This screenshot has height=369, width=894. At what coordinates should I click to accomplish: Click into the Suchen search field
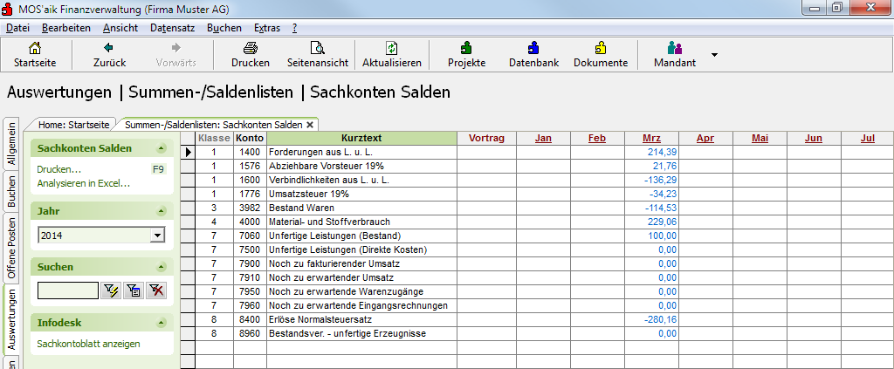coord(68,291)
